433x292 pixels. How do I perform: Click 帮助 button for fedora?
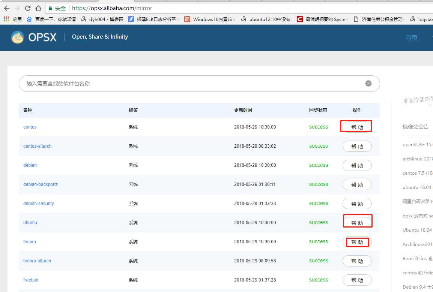[357, 242]
